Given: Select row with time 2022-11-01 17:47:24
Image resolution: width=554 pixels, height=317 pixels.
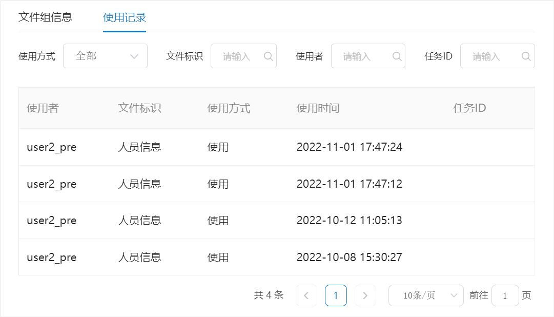Looking at the screenshot, I should pos(277,147).
